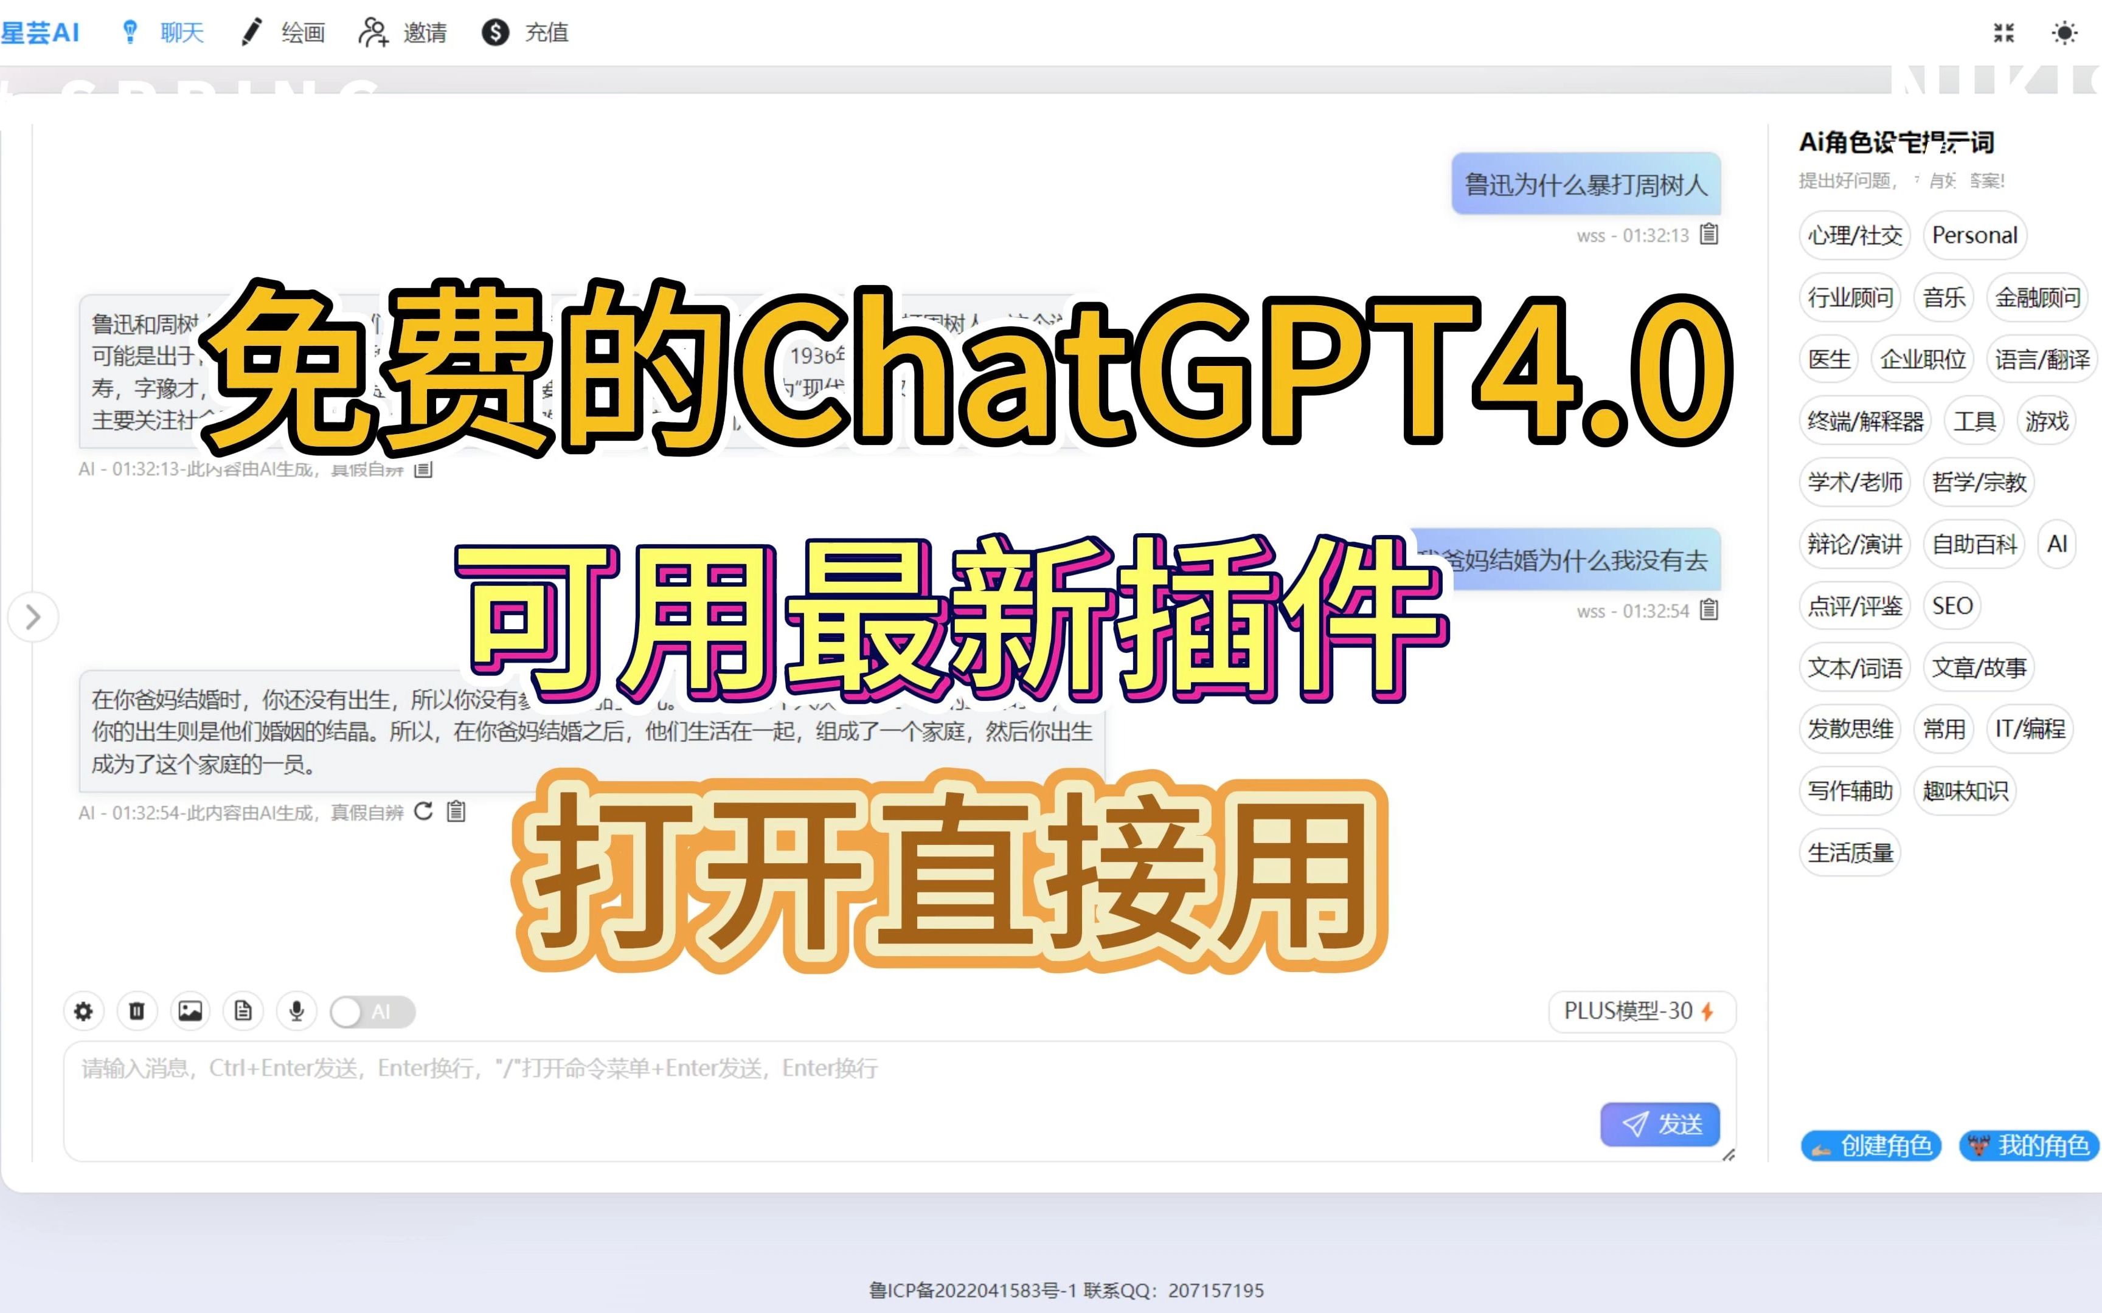Attach a document file icon
The width and height of the screenshot is (2102, 1313).
tap(243, 1011)
